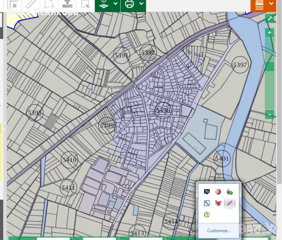The image size is (282, 240).
Task: Click the purple feather tray icon
Action: 230,203
